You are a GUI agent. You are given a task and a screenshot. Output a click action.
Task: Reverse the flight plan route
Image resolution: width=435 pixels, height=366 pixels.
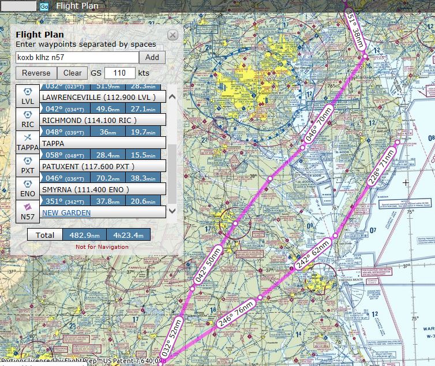pyautogui.click(x=36, y=73)
